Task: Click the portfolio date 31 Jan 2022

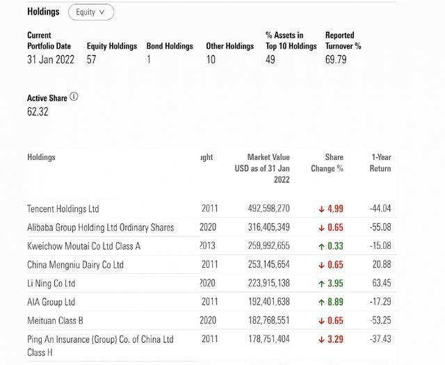Action: pos(51,60)
